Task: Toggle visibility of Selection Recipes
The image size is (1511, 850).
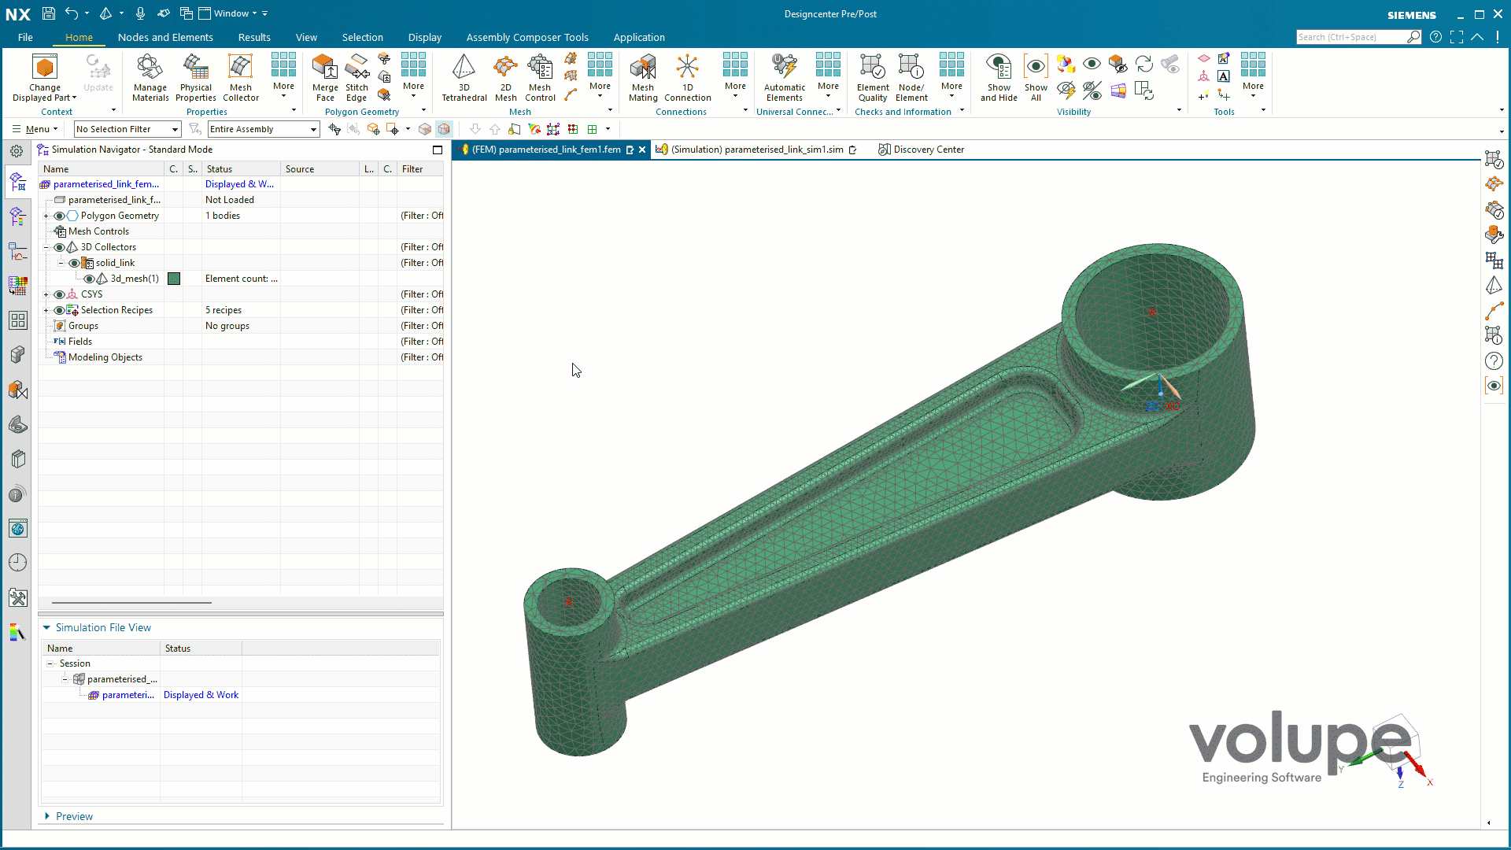Action: [59, 310]
